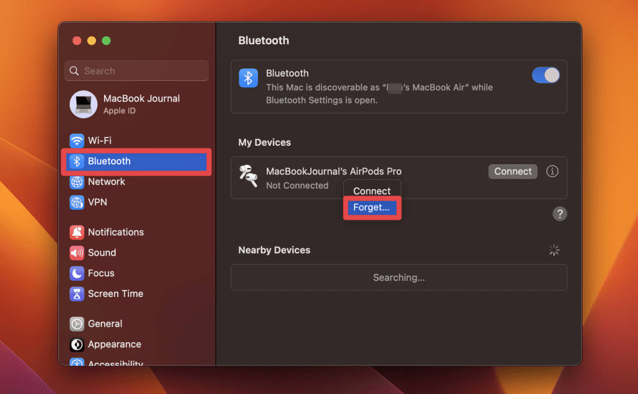Choose Forget… from context menu
The image size is (638, 394).
click(371, 208)
